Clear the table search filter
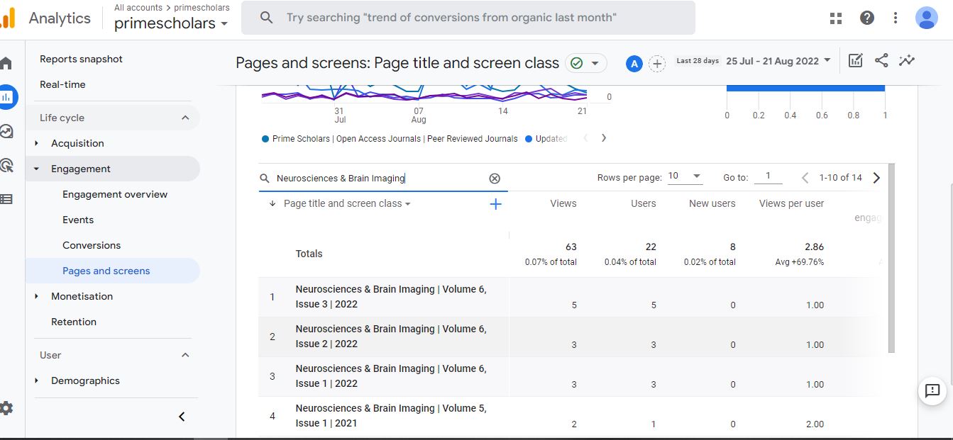 point(495,179)
